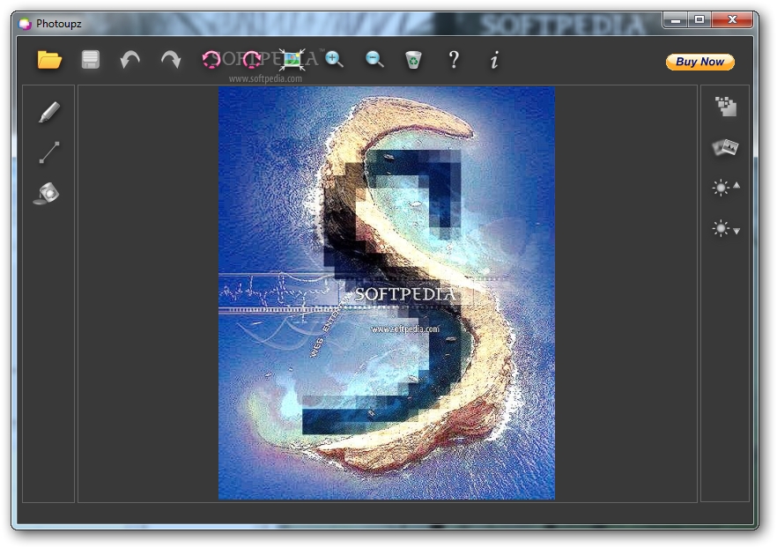Rotate the image clockwise
The height and width of the screenshot is (548, 777).
pyautogui.click(x=252, y=59)
